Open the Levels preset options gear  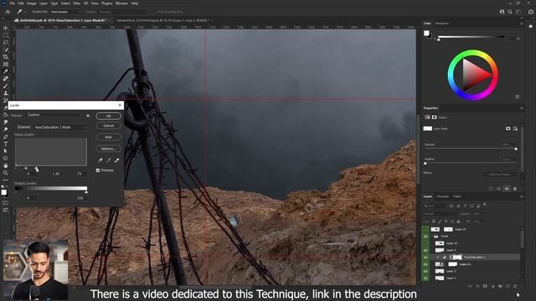pos(88,115)
